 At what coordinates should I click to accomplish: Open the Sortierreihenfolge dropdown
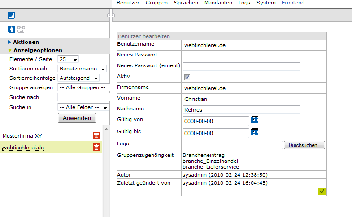tap(79, 78)
